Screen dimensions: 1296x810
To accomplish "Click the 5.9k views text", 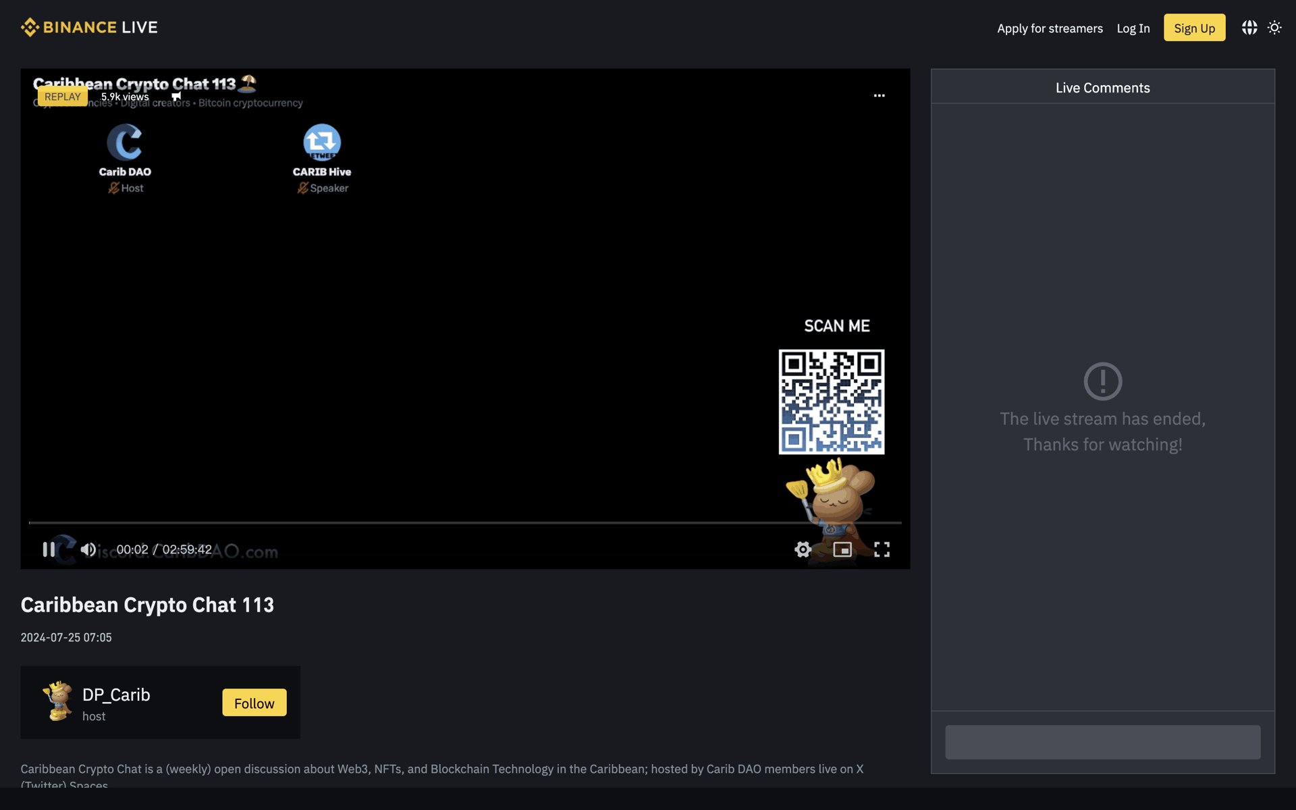I will point(125,97).
